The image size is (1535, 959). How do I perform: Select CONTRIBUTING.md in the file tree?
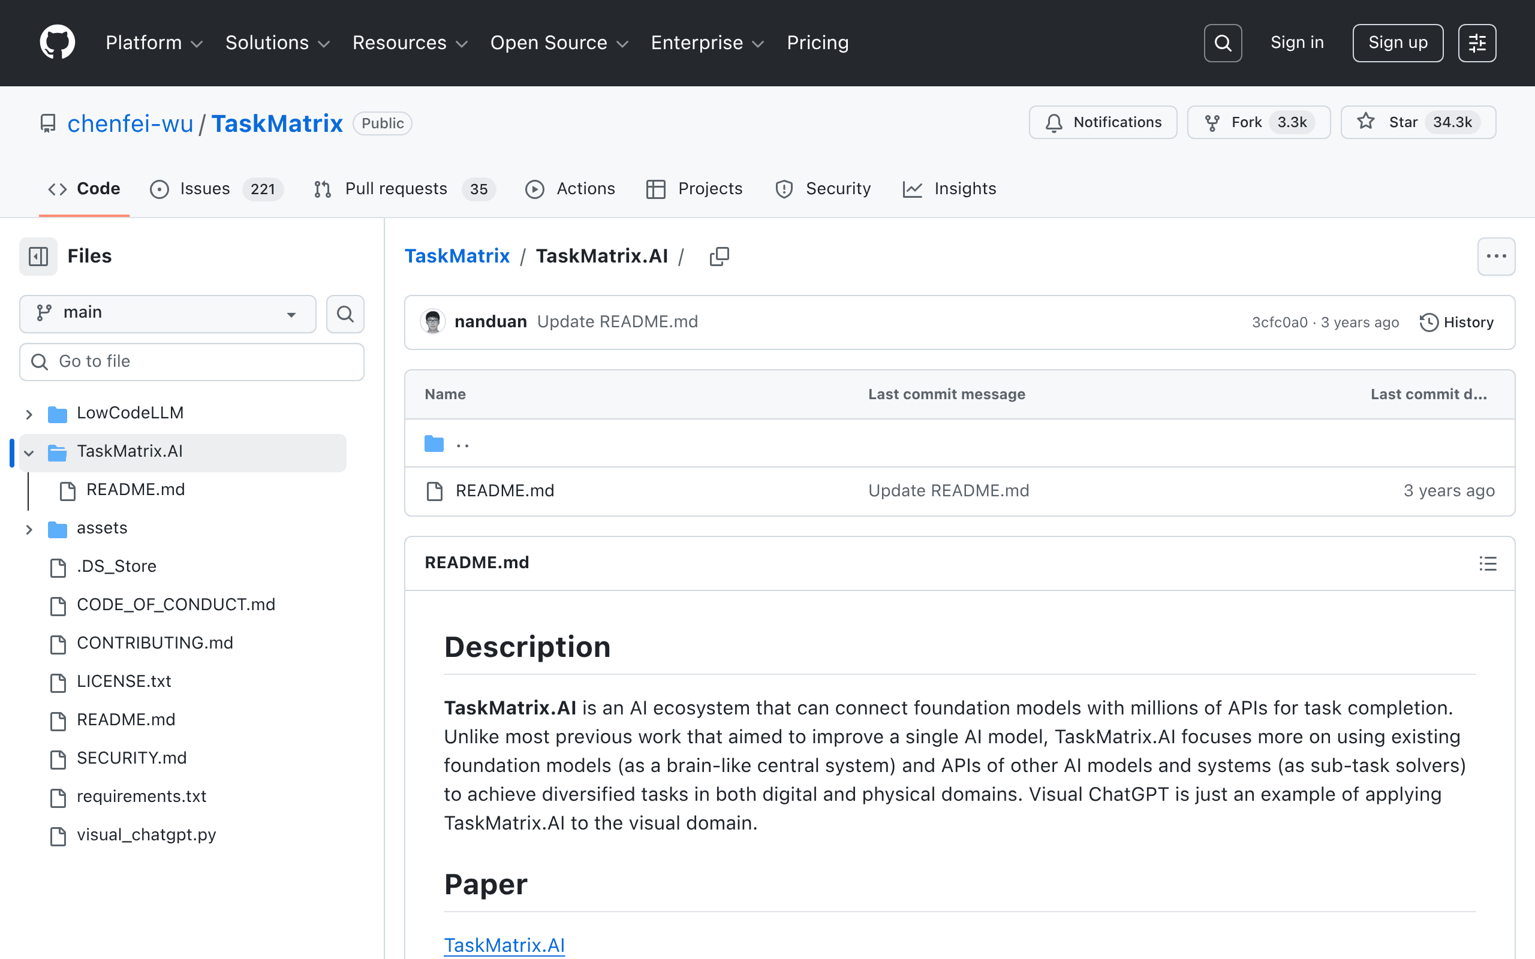coord(155,643)
